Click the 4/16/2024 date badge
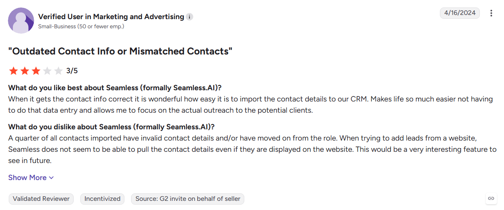The width and height of the screenshot is (504, 210). click(x=460, y=13)
